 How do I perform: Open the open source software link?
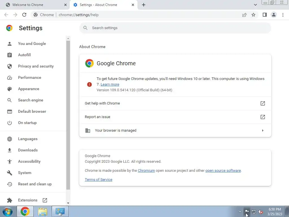click(223, 171)
